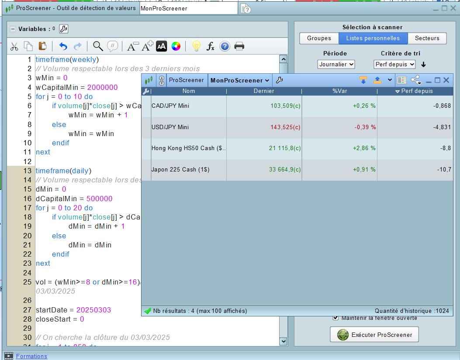Switch to the Groupes tab
460x360 pixels.
pos(319,38)
